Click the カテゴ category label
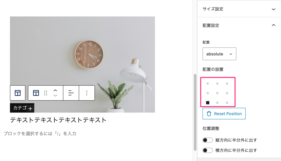Image resolution: width=281 pixels, height=161 pixels. (x=20, y=108)
